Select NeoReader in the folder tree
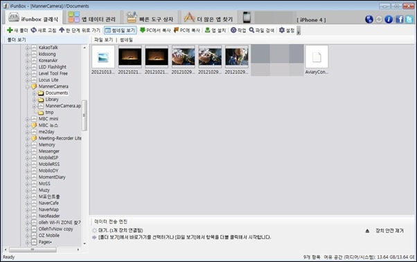 point(49,216)
